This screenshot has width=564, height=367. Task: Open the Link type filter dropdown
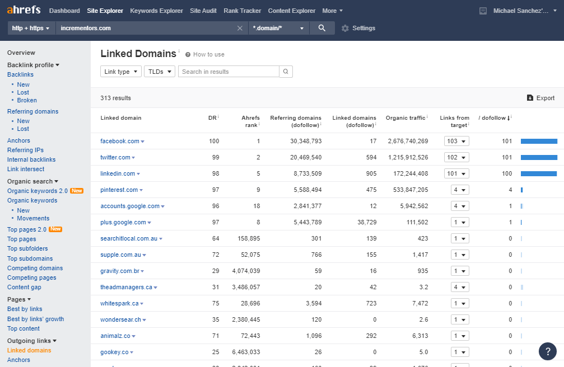tap(121, 72)
